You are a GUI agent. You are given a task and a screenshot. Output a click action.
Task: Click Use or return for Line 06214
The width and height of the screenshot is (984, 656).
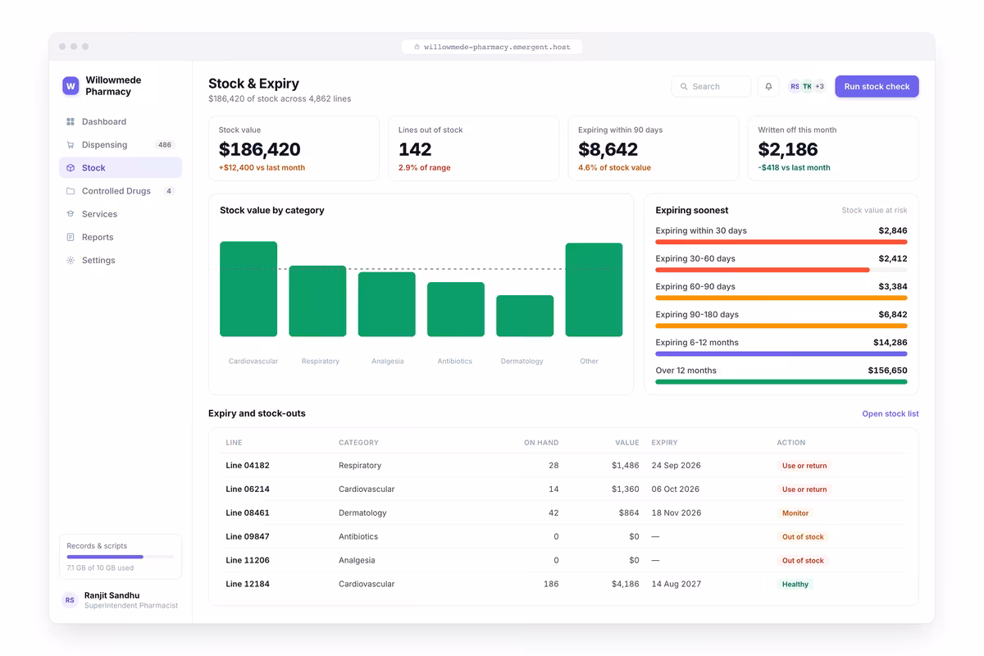(804, 490)
